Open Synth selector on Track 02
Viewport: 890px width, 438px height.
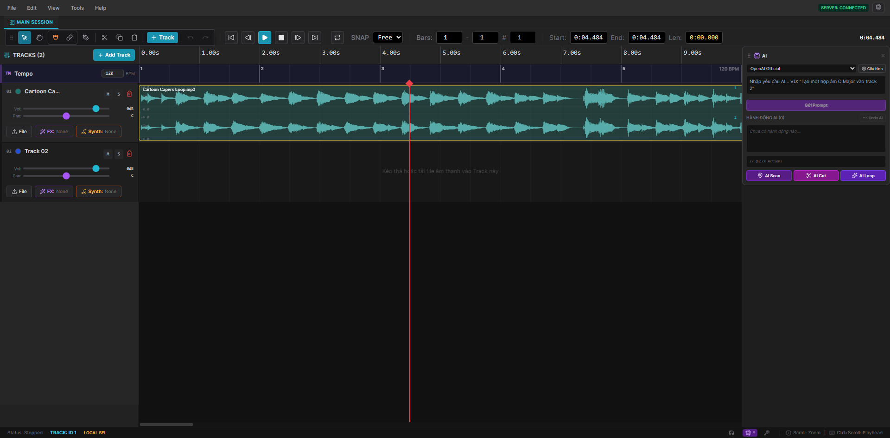[x=99, y=192]
